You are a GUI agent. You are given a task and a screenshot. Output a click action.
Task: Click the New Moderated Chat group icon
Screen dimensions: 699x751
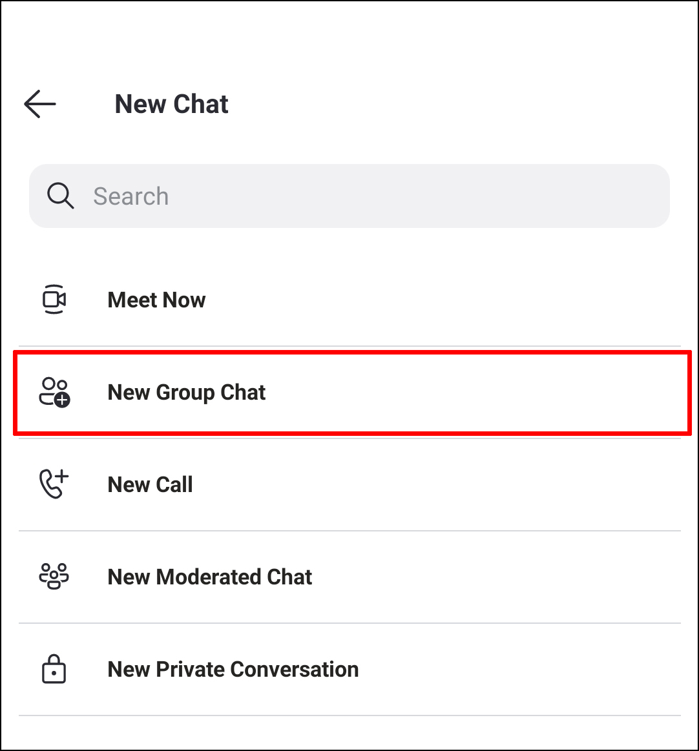click(x=54, y=577)
